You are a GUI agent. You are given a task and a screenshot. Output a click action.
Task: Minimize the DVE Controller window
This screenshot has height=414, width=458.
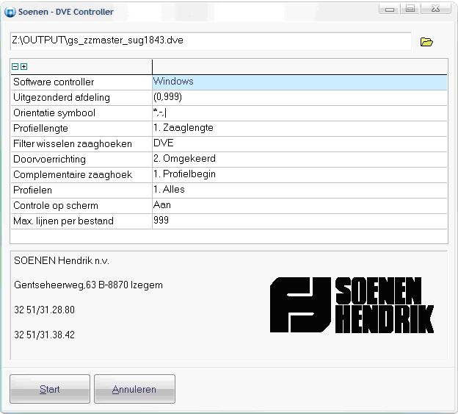tap(389, 9)
